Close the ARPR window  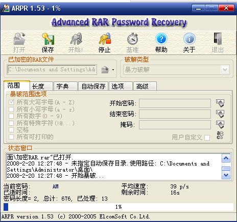pyautogui.click(x=226, y=8)
